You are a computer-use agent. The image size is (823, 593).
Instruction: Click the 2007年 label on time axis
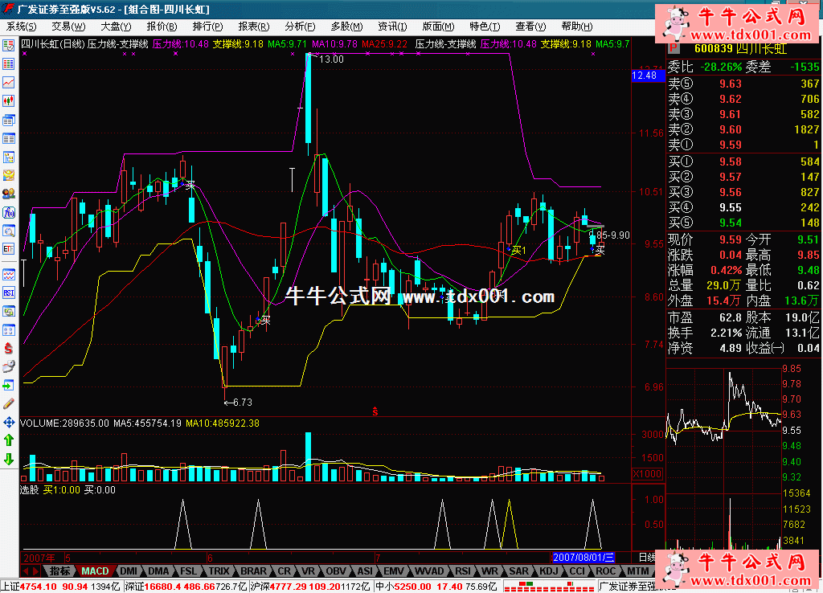coord(39,558)
